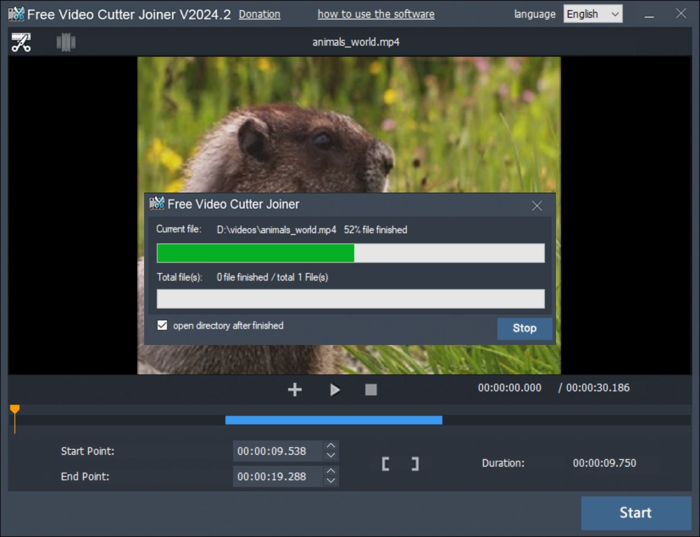
Task: Click the plus icon to add video
Action: 294,389
